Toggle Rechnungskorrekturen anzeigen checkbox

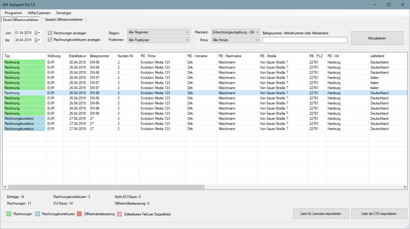click(x=50, y=39)
